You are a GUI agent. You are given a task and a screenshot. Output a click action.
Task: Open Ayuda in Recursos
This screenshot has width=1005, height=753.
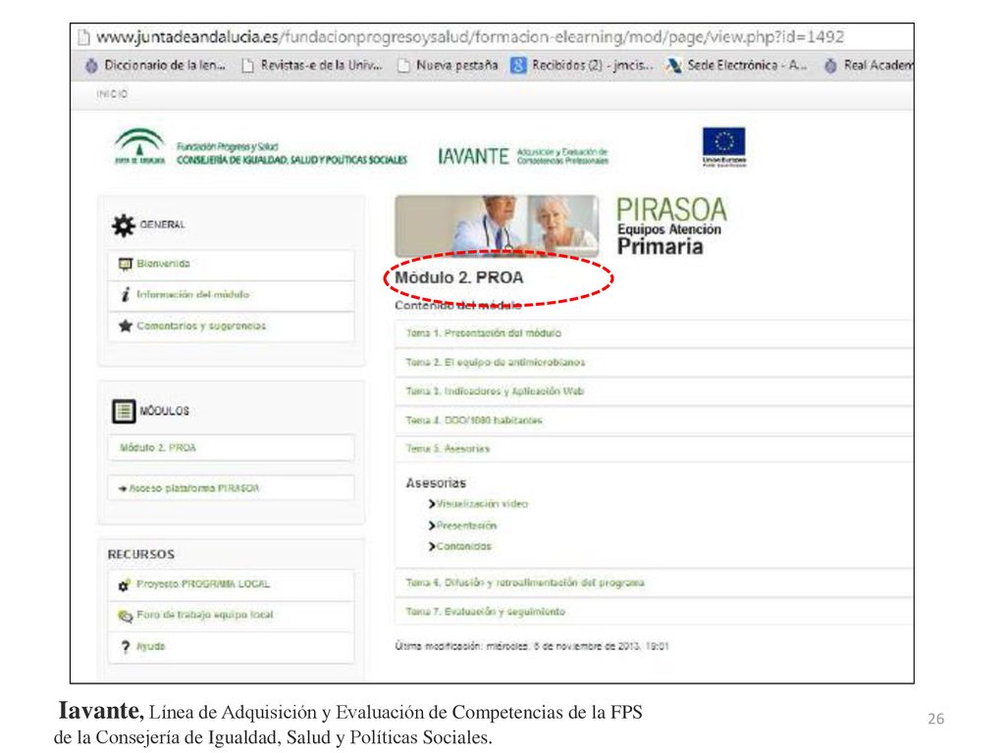(231, 647)
